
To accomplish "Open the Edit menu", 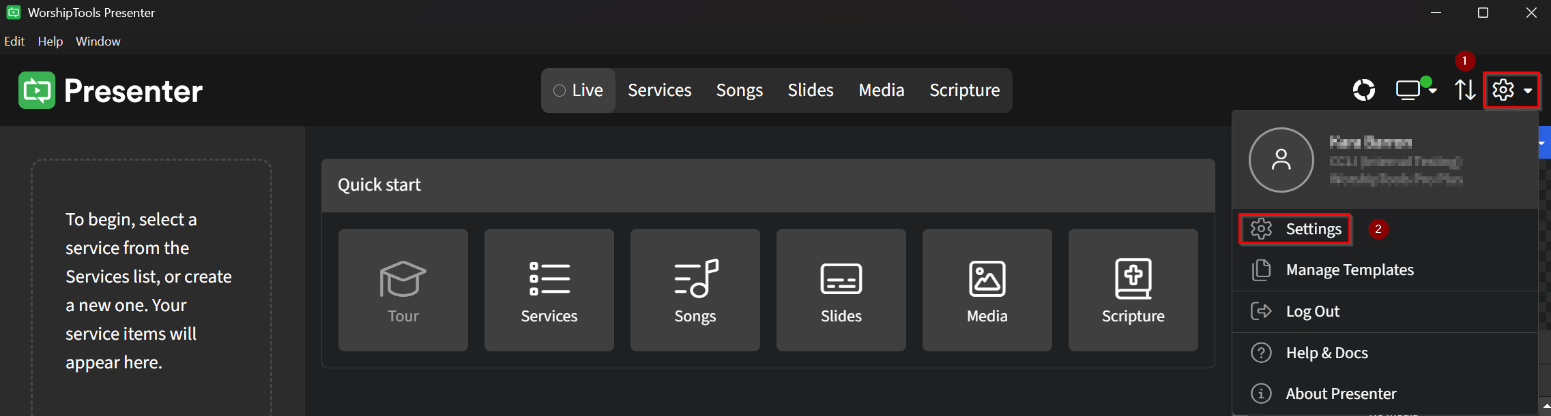I will tap(14, 41).
